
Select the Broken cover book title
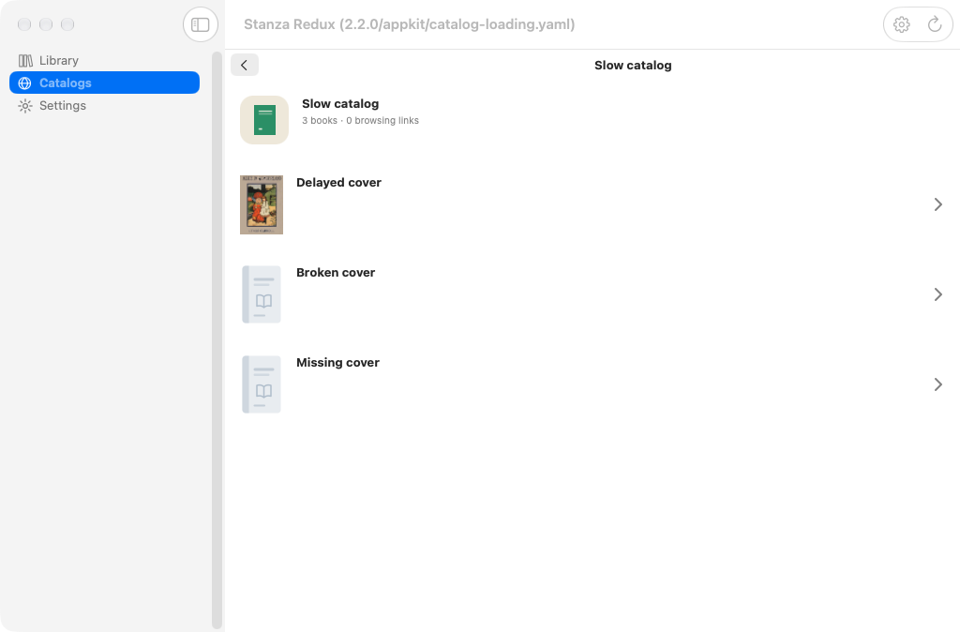click(x=336, y=273)
